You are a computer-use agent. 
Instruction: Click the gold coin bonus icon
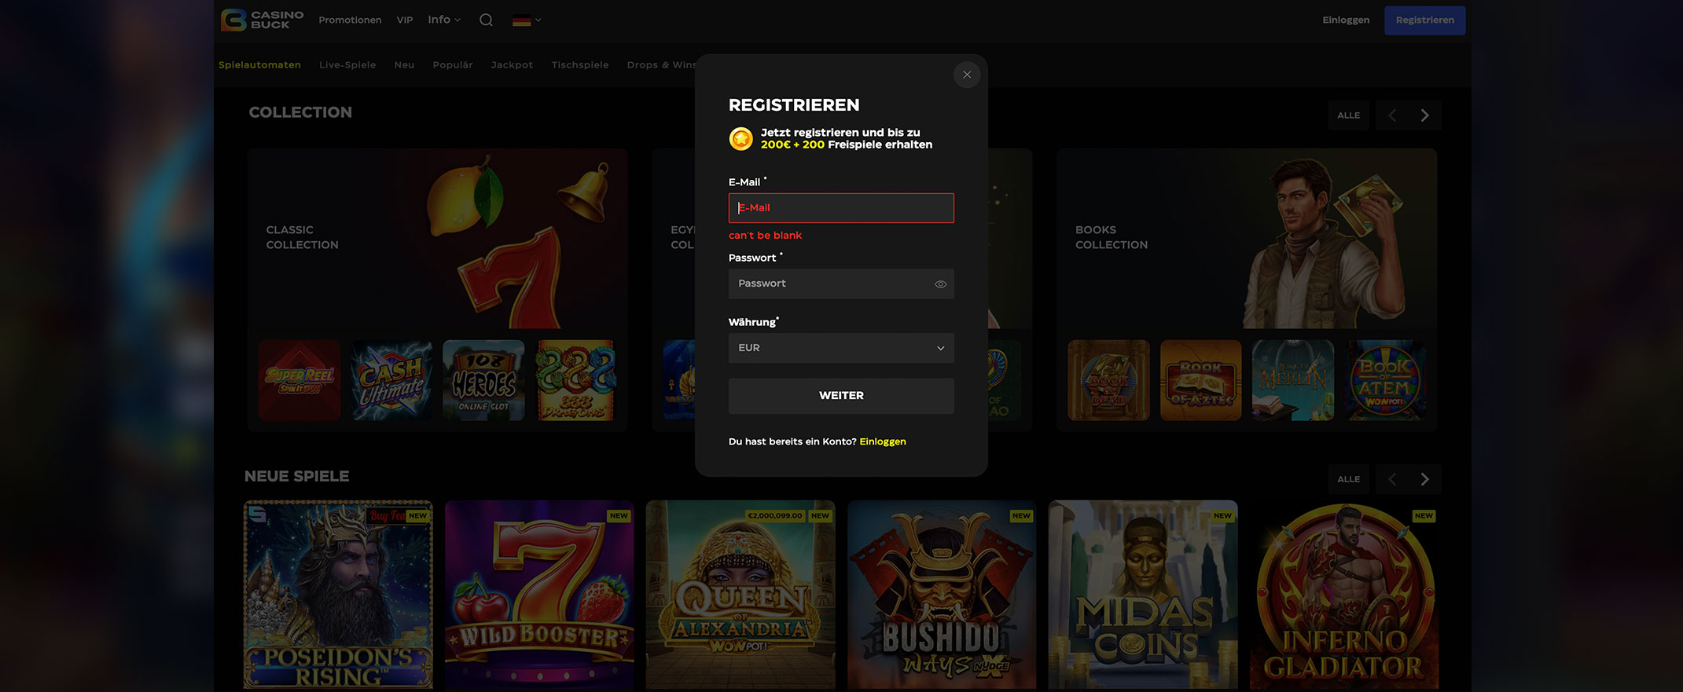point(740,139)
